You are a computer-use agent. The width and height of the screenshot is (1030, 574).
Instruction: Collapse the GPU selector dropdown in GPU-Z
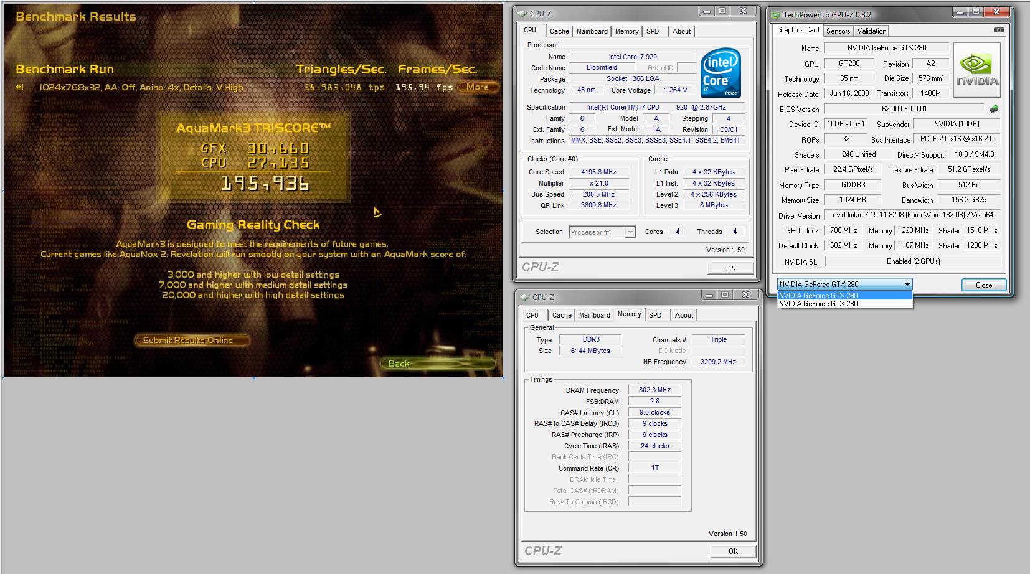[907, 285]
